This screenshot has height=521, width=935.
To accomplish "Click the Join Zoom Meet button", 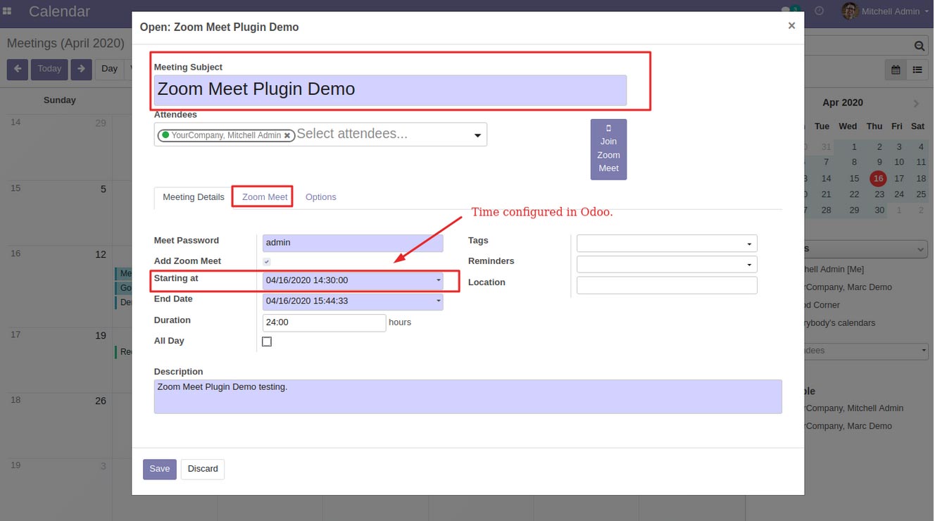I will pyautogui.click(x=608, y=149).
